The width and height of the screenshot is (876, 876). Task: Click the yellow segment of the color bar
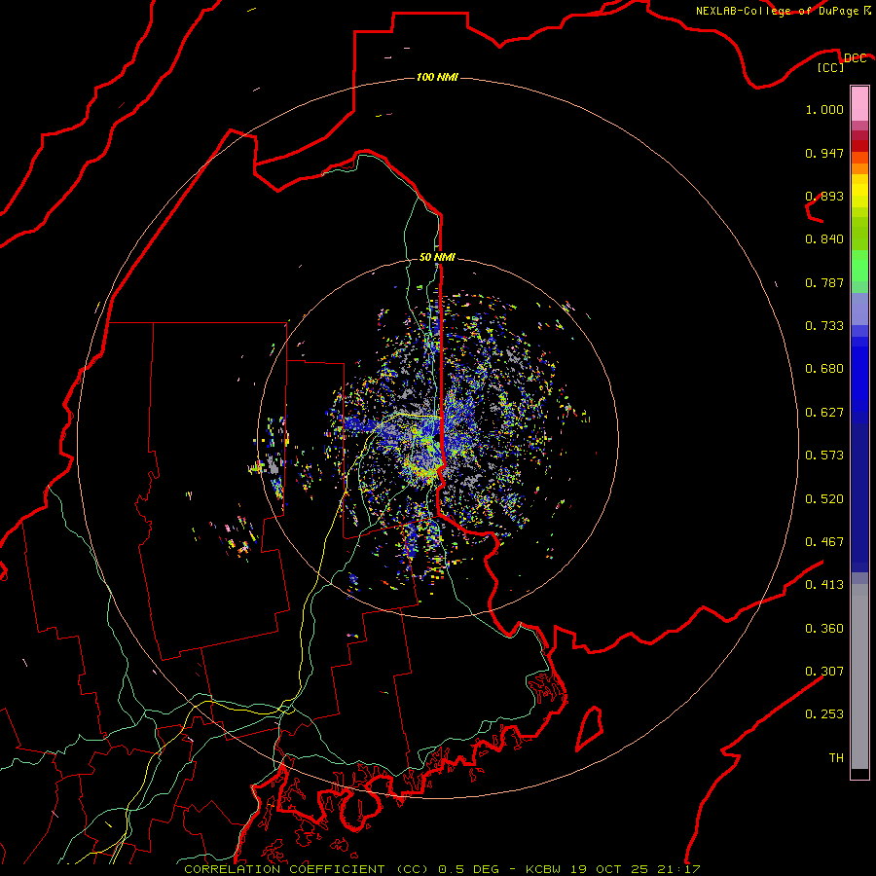coord(859,191)
